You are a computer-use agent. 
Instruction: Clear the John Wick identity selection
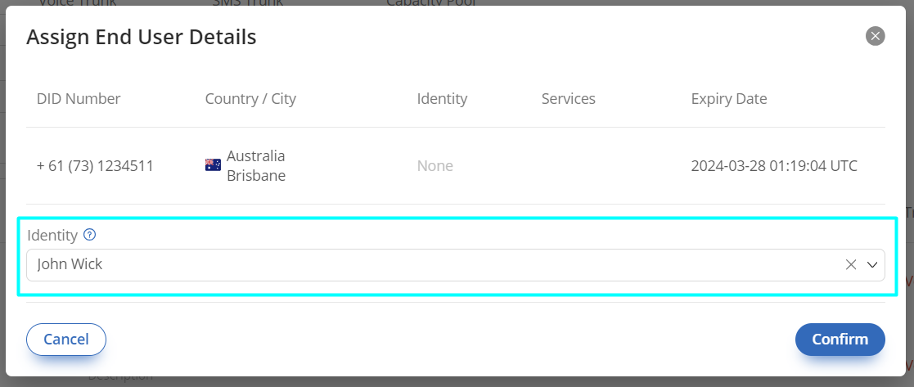[x=850, y=264]
